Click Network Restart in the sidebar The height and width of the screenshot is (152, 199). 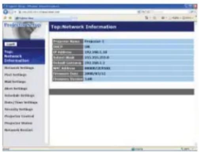coord(19,130)
